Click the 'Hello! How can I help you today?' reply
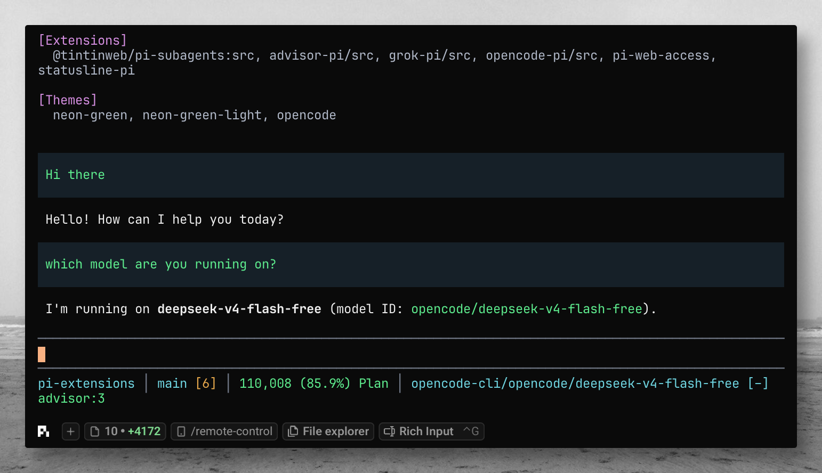 click(x=165, y=219)
